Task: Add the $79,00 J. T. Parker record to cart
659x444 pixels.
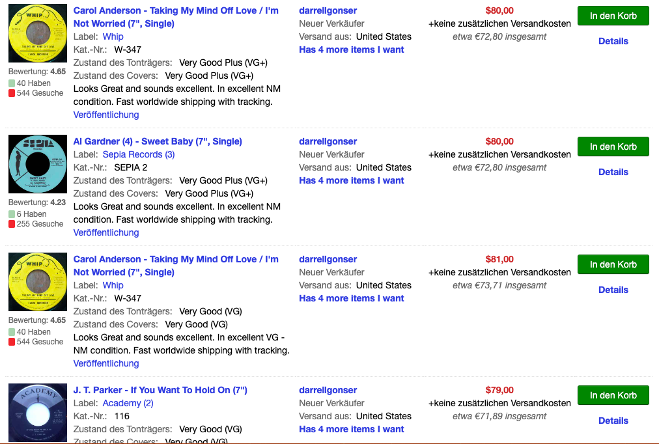Action: (x=613, y=395)
